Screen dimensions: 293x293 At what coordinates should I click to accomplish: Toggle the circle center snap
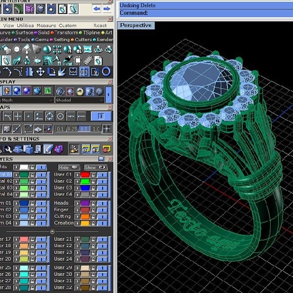[x=60, y=116]
